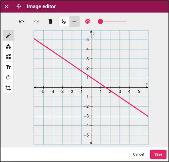Click the italic x label on the axis

coord(147,84)
